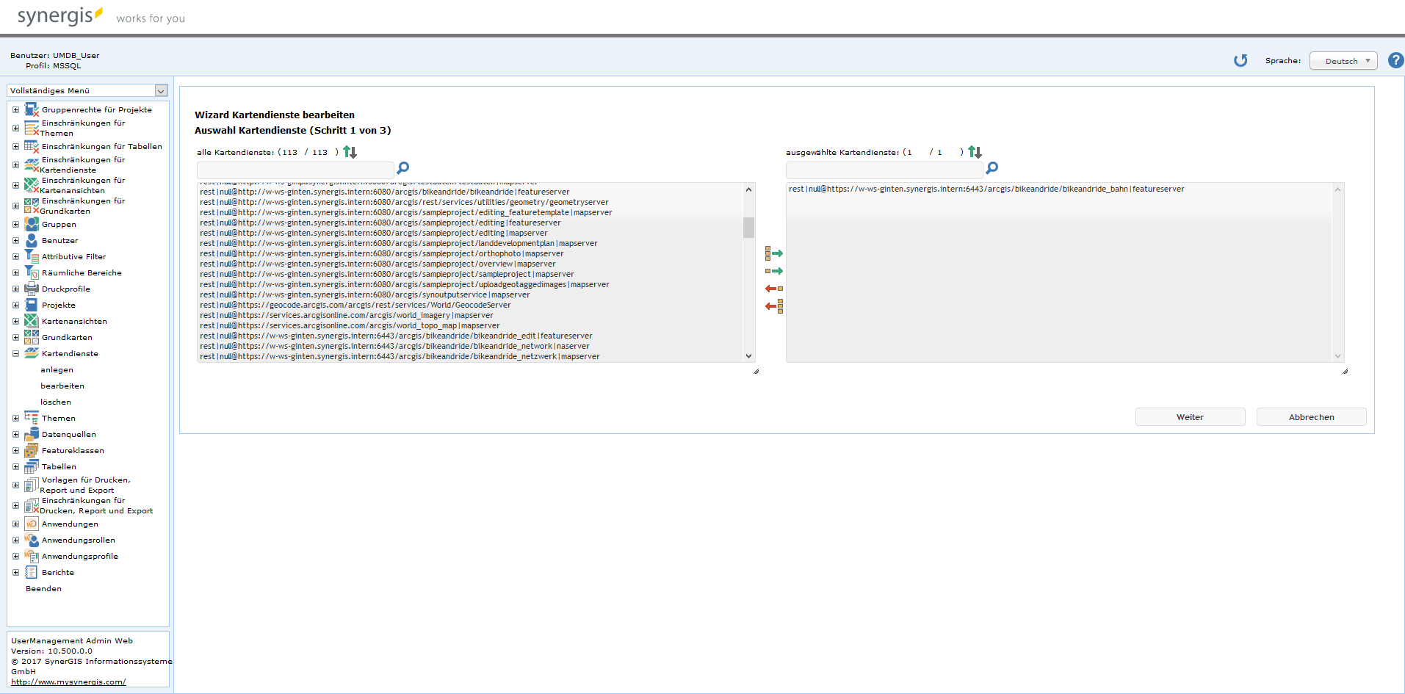Click the add all map services arrow
1405x694 pixels.
click(774, 253)
